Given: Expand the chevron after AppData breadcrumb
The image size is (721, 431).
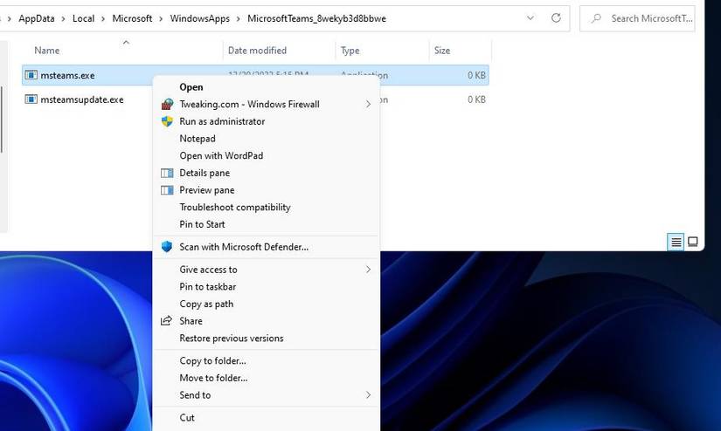Looking at the screenshot, I should click(x=63, y=19).
